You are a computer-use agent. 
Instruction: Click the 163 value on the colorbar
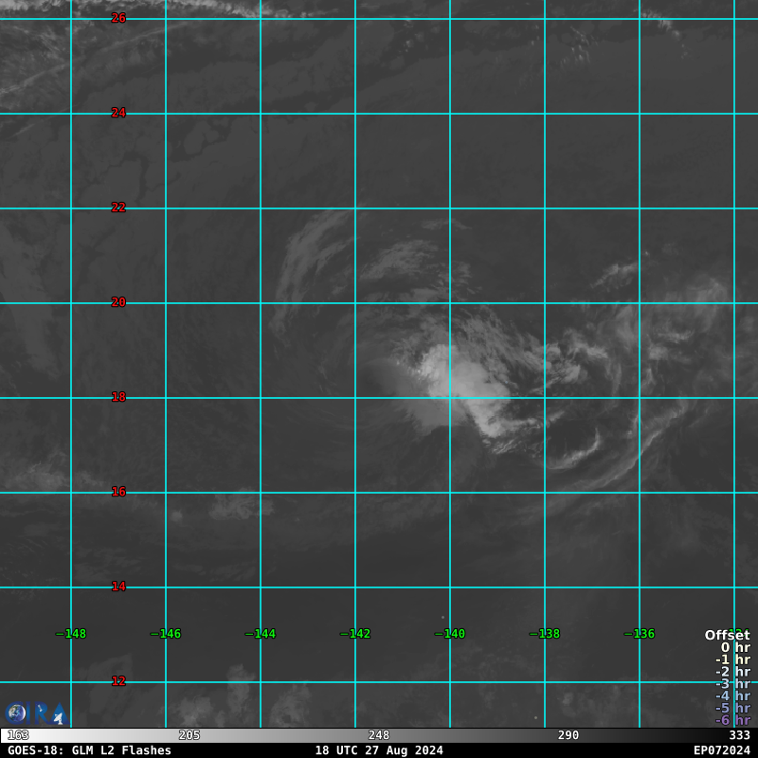[18, 735]
